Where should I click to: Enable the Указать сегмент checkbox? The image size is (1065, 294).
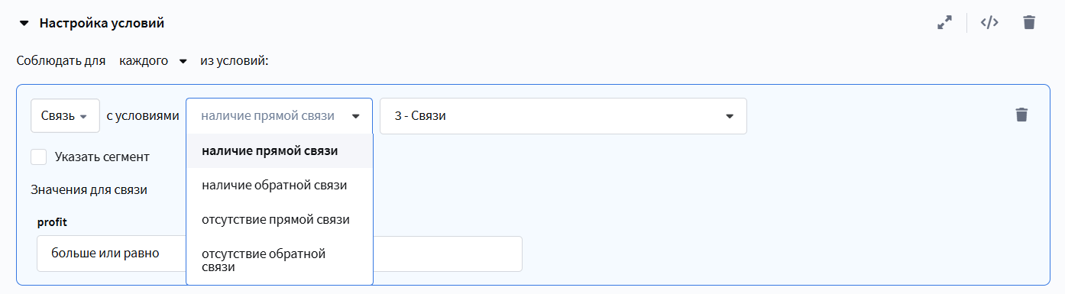pyautogui.click(x=39, y=157)
